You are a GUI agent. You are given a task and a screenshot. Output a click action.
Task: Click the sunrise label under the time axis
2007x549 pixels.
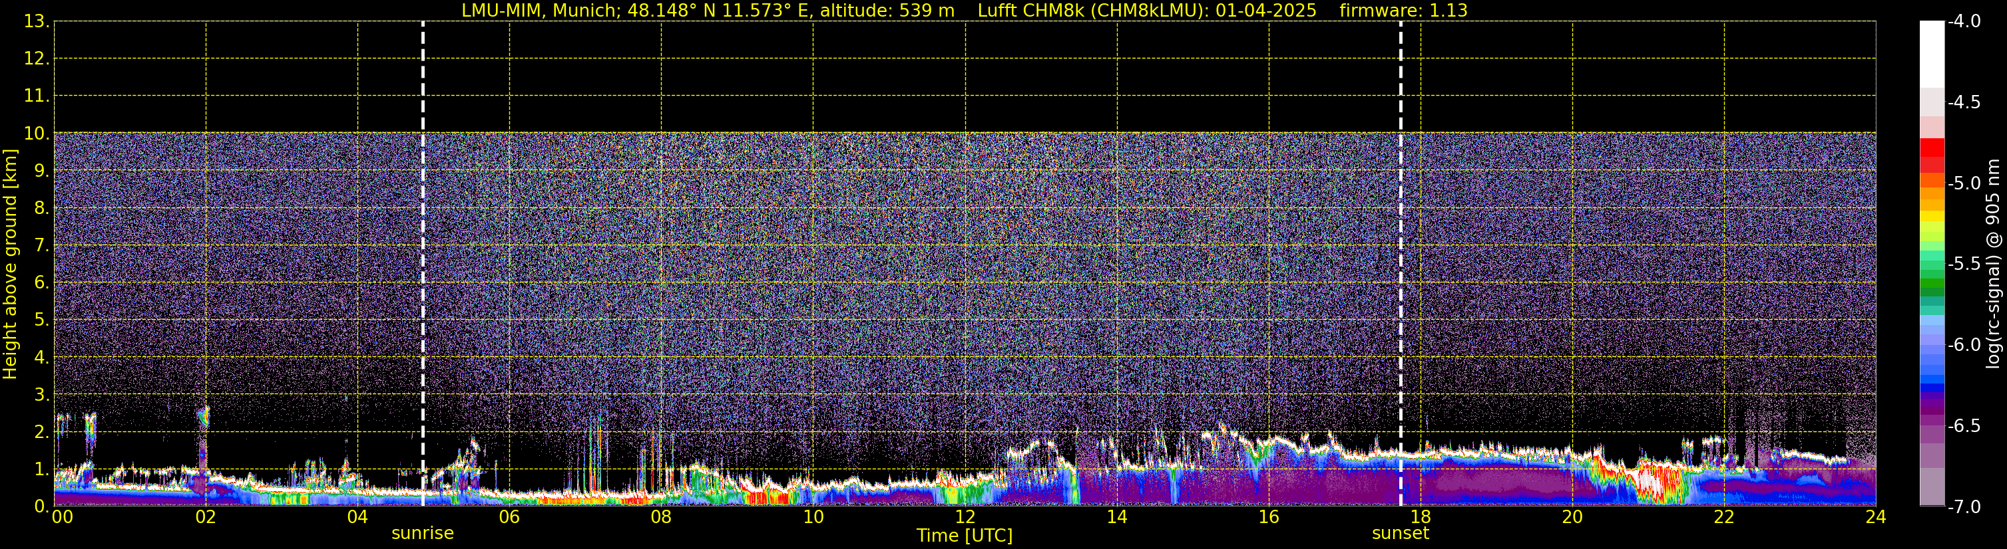[422, 534]
